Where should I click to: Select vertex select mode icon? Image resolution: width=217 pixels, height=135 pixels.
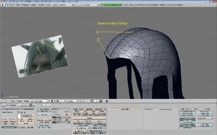click(92, 101)
